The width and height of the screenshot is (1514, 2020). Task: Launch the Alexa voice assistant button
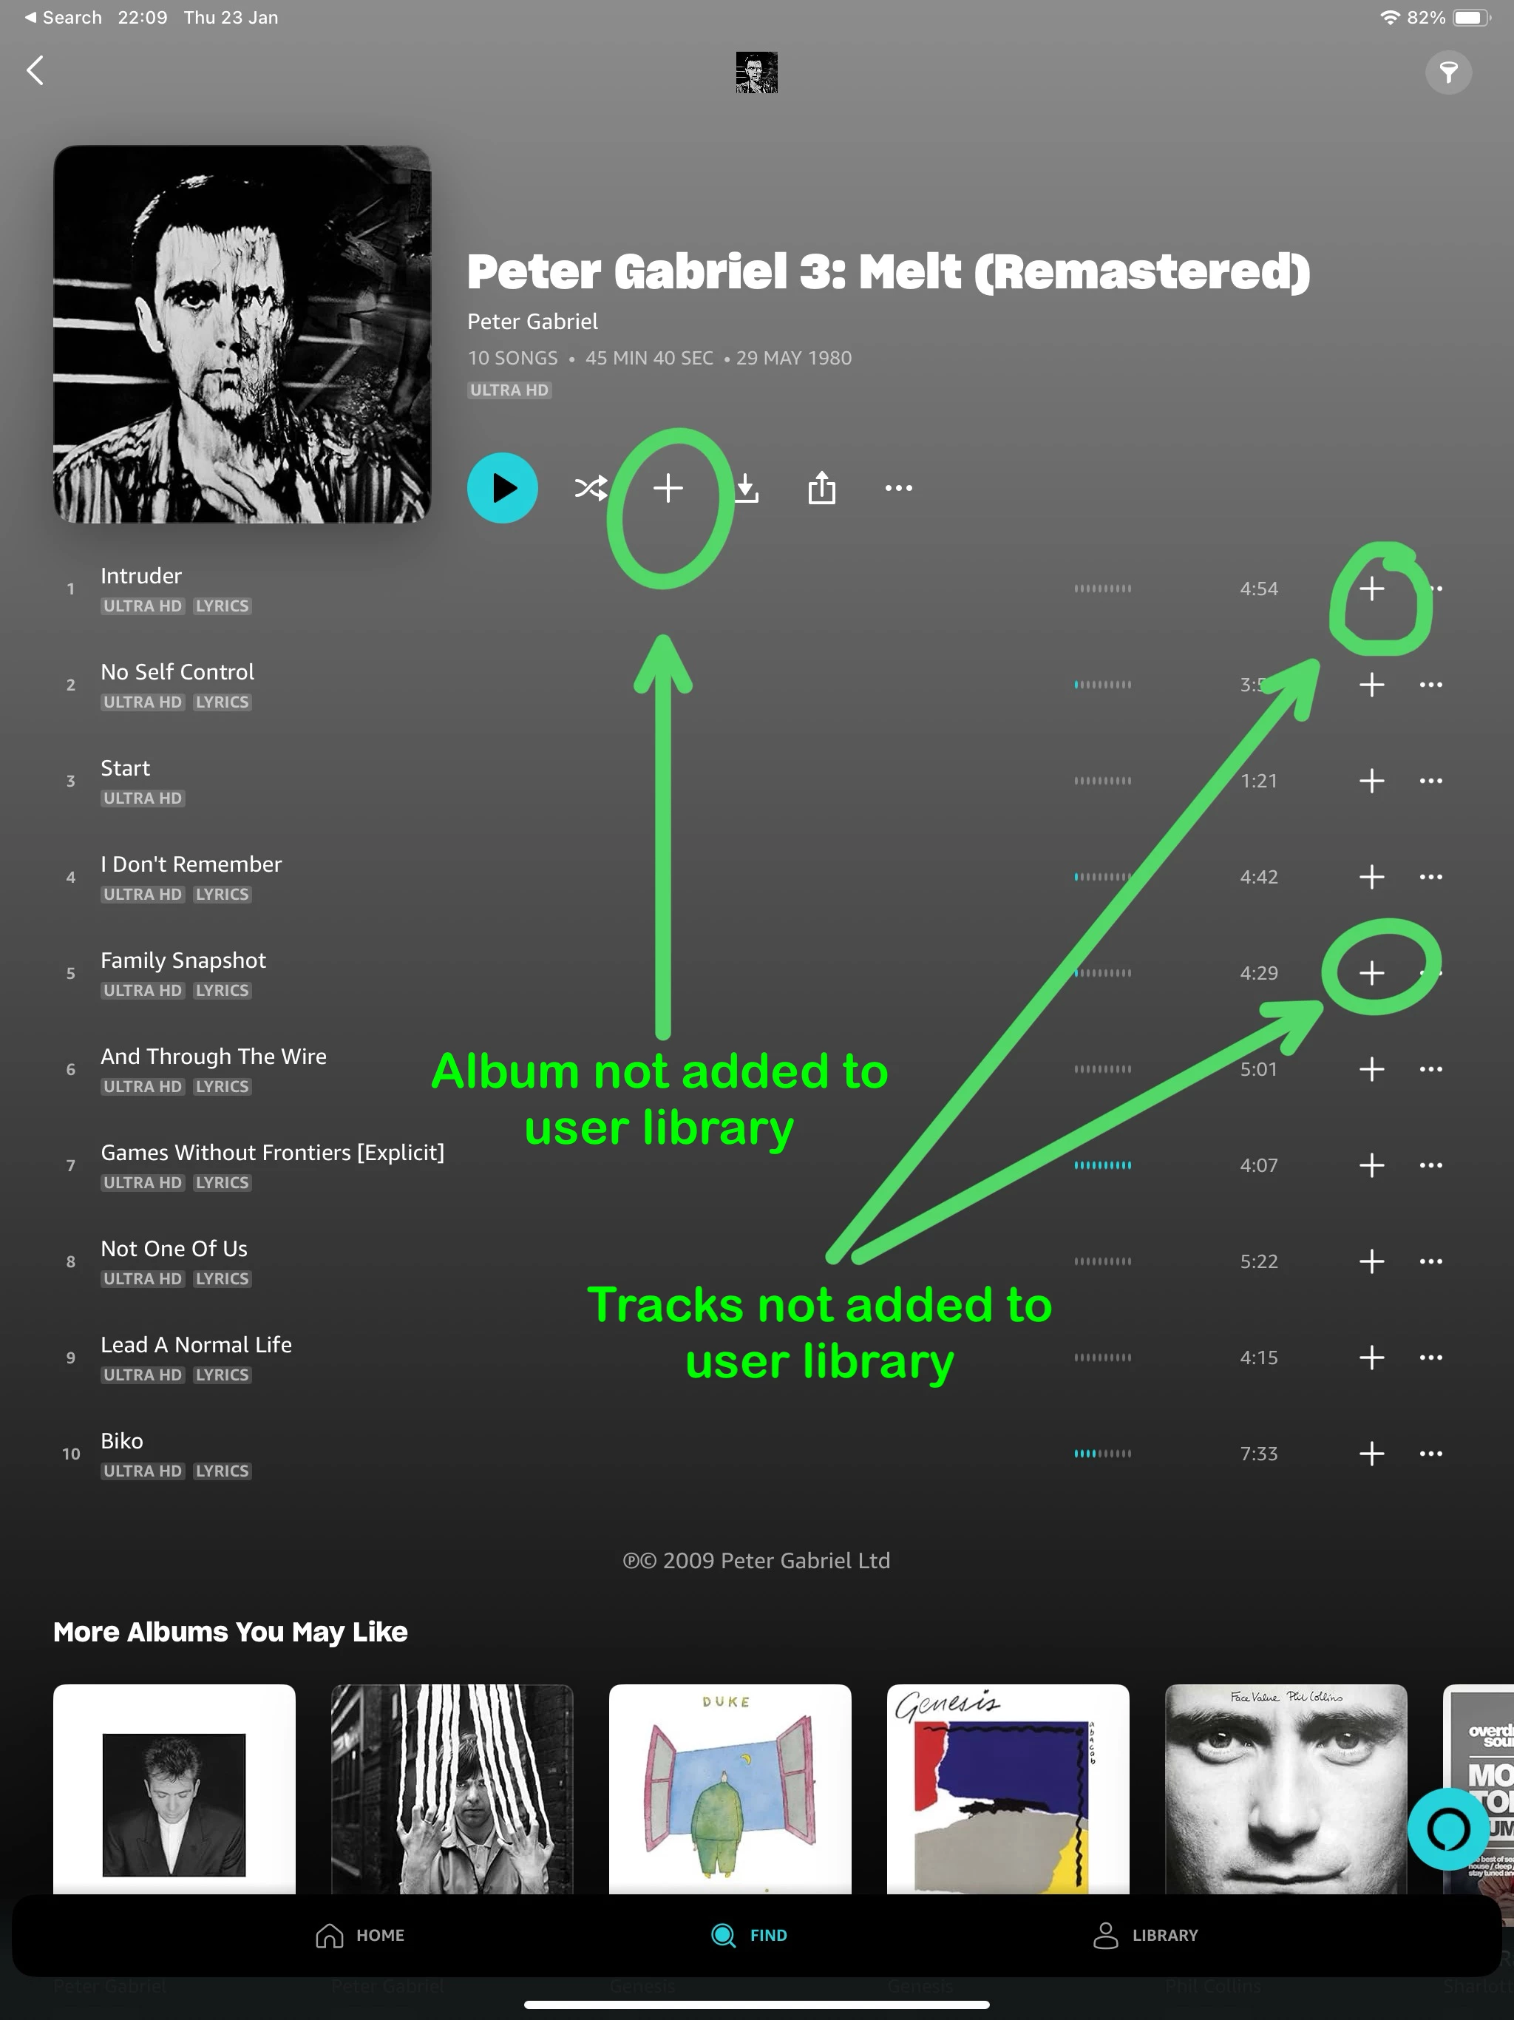tap(1448, 1829)
